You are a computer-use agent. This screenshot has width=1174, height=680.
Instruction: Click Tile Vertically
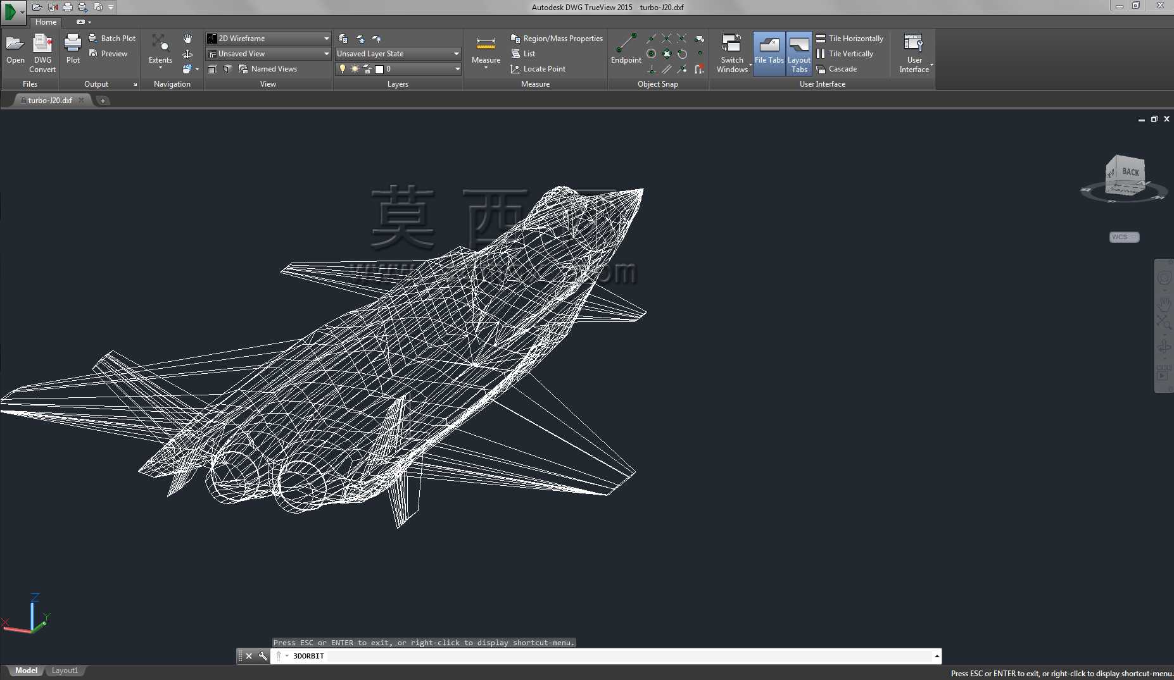[844, 54]
